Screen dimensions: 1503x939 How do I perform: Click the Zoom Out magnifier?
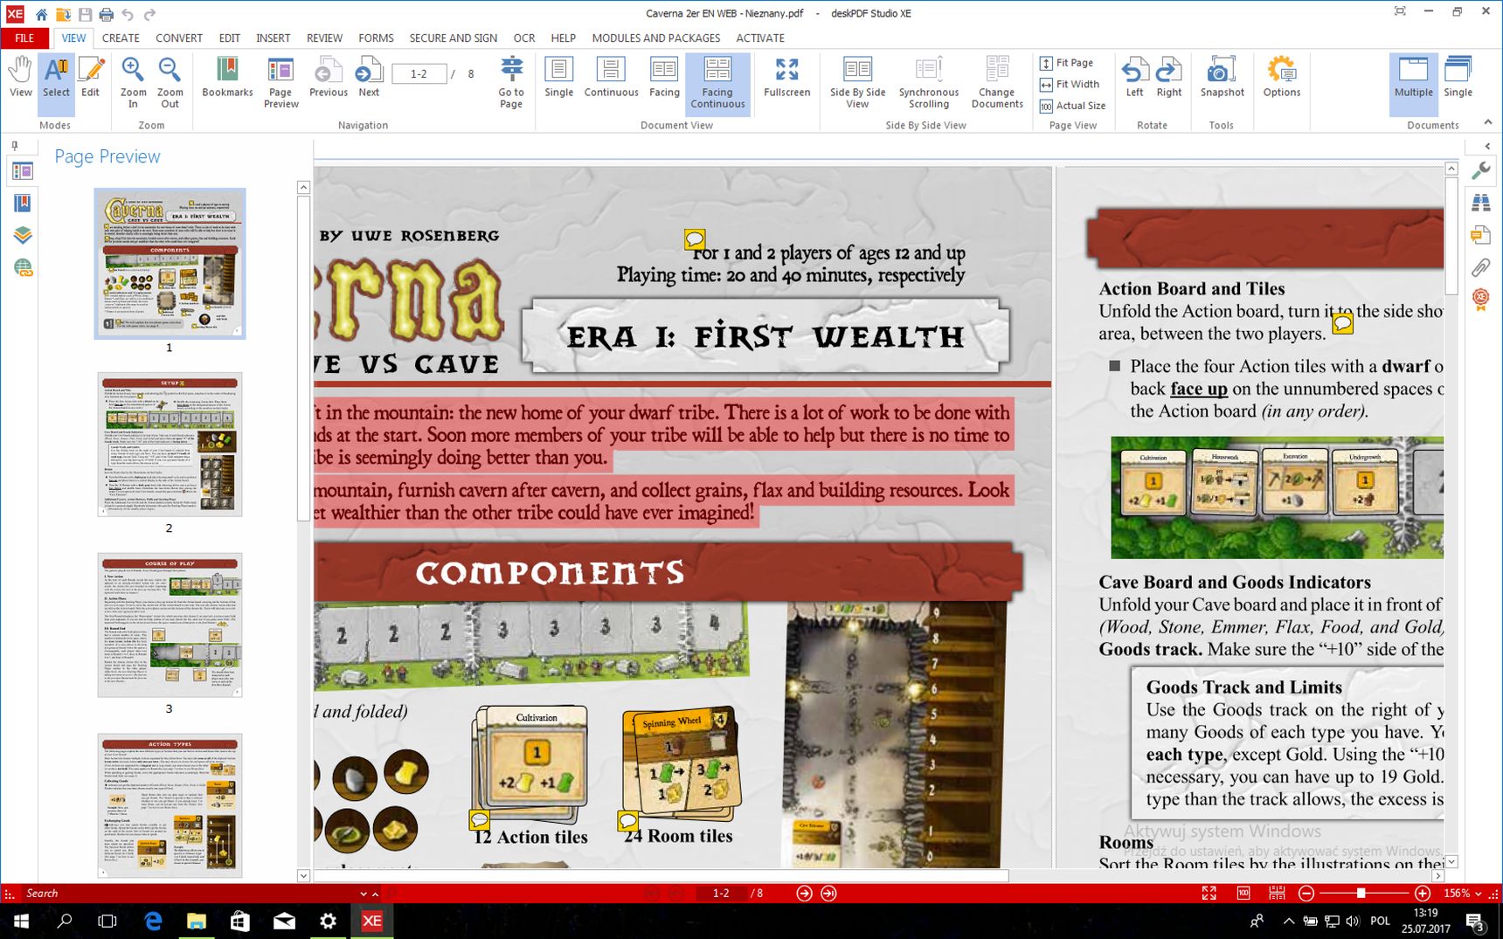(170, 82)
